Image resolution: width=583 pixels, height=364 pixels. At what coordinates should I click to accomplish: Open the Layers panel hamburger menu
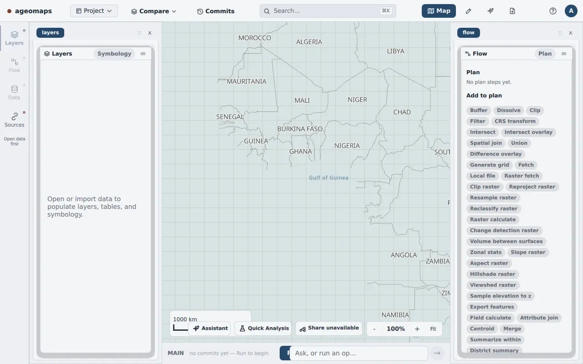(x=143, y=54)
